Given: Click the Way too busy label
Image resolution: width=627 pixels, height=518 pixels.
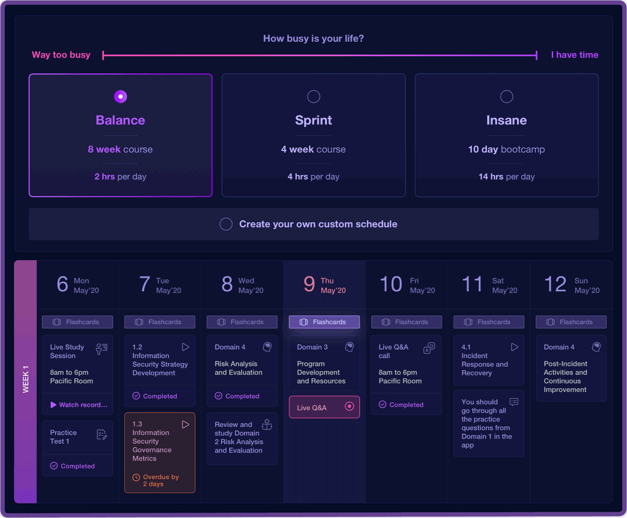Looking at the screenshot, I should click(x=61, y=55).
